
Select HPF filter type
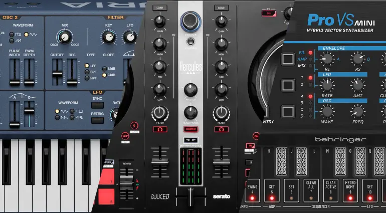pyautogui.click(x=87, y=78)
